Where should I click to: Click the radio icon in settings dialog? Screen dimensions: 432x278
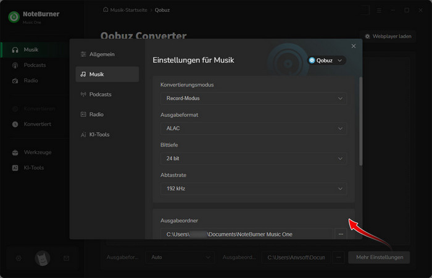click(83, 114)
